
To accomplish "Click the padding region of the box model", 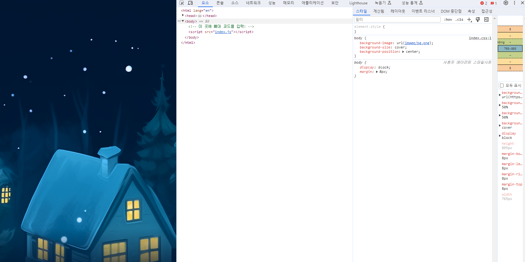I will (x=510, y=42).
